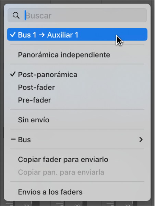This screenshot has height=206, width=155.
Task: Click into the Buscar search field
Action: click(77, 15)
